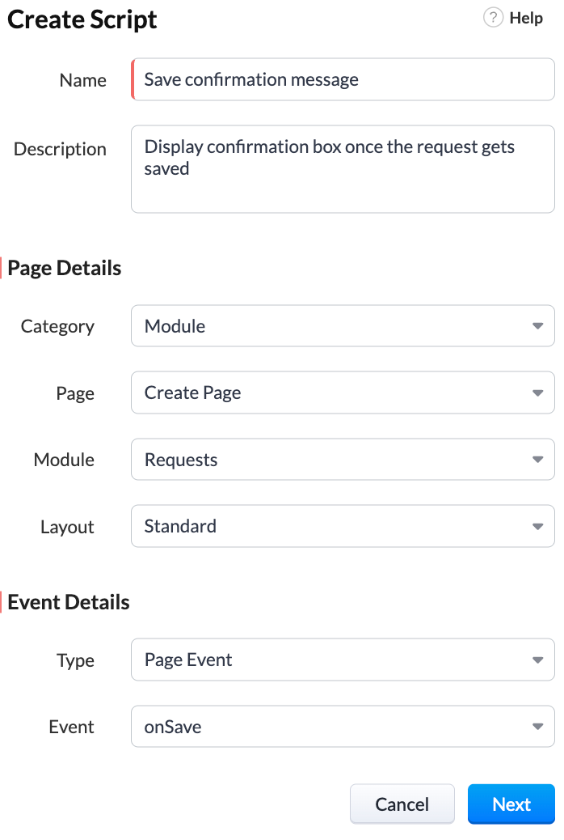Open the Module dropdown arrow

tap(538, 459)
